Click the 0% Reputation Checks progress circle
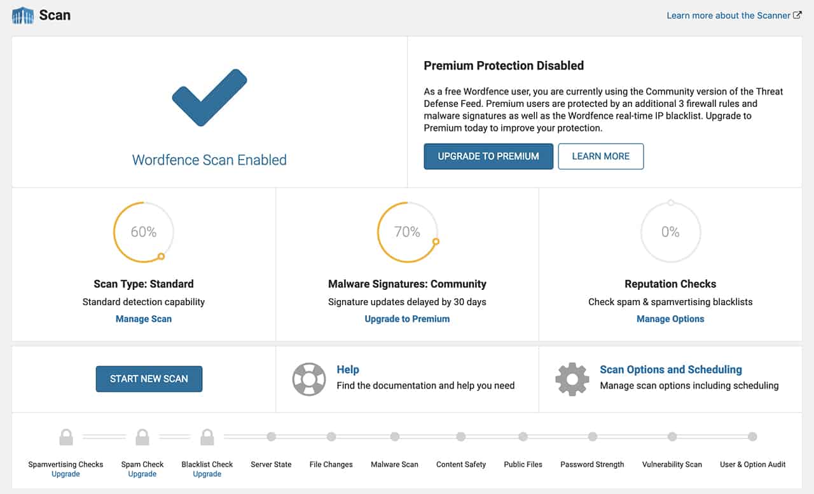The image size is (814, 494). click(670, 232)
